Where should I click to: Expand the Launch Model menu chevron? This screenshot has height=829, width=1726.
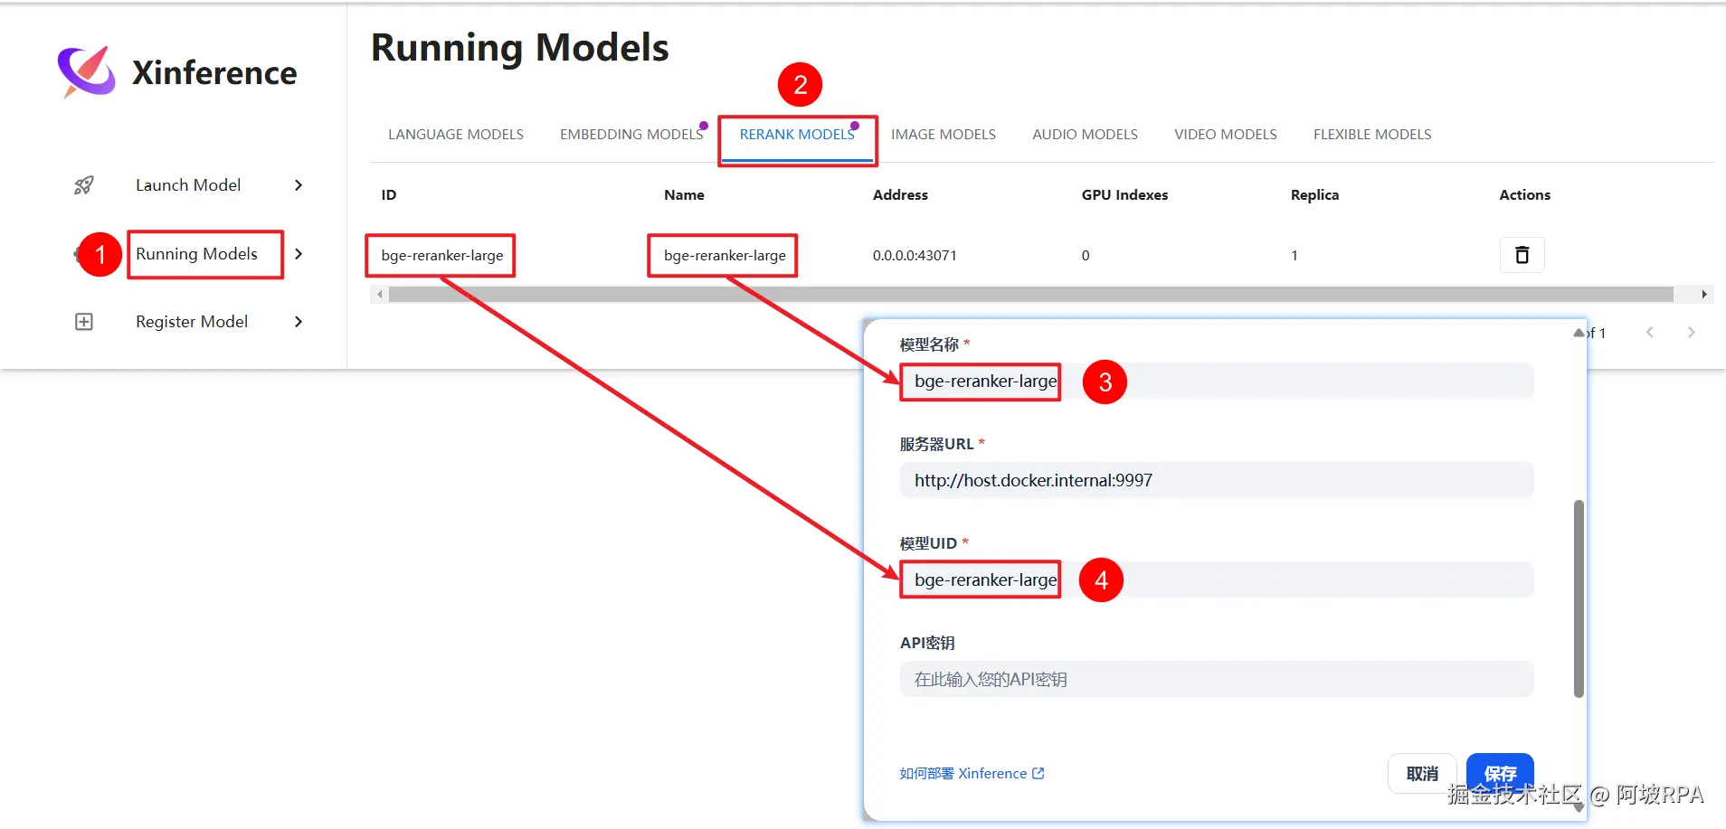[x=299, y=185]
